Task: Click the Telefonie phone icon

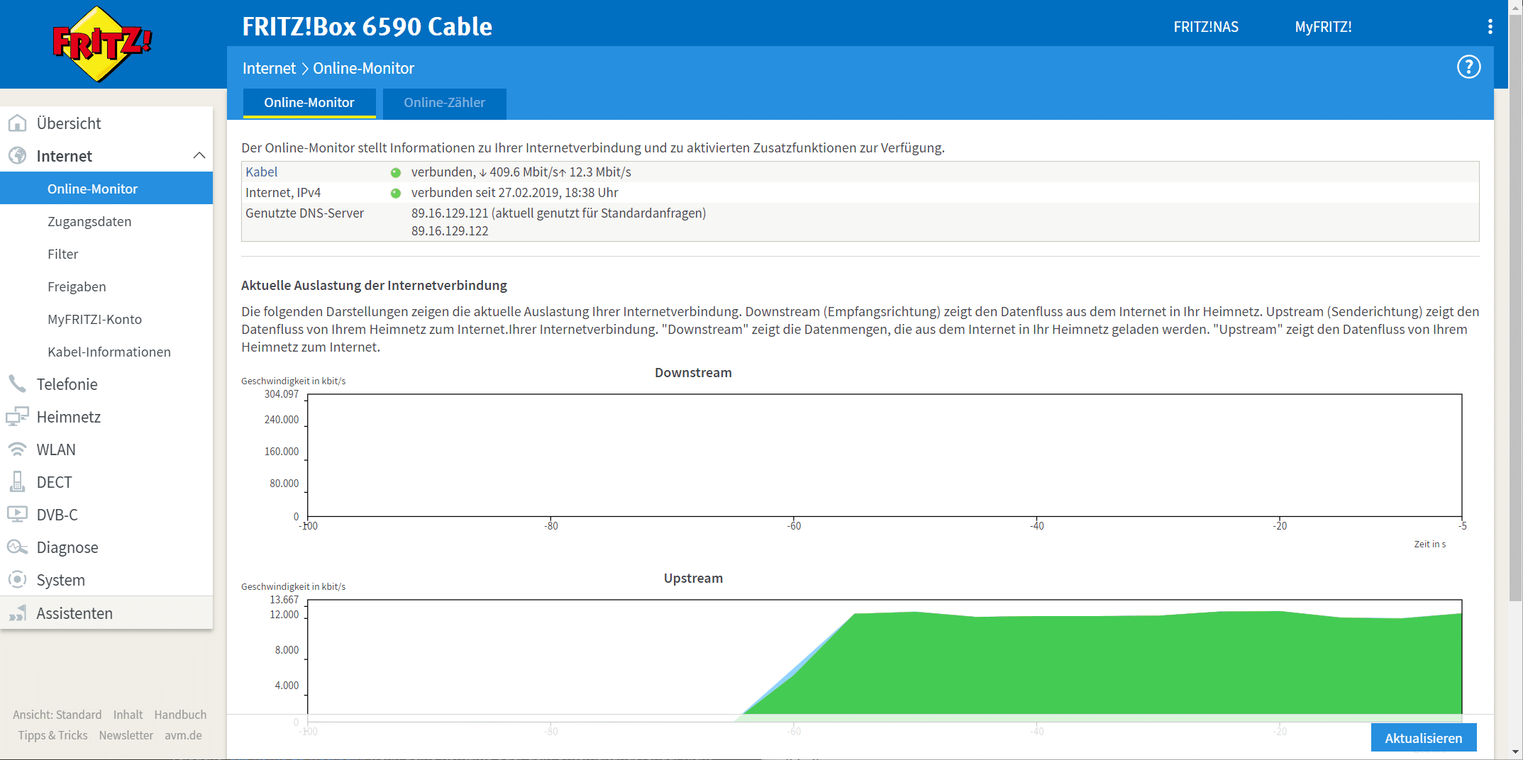Action: click(18, 384)
